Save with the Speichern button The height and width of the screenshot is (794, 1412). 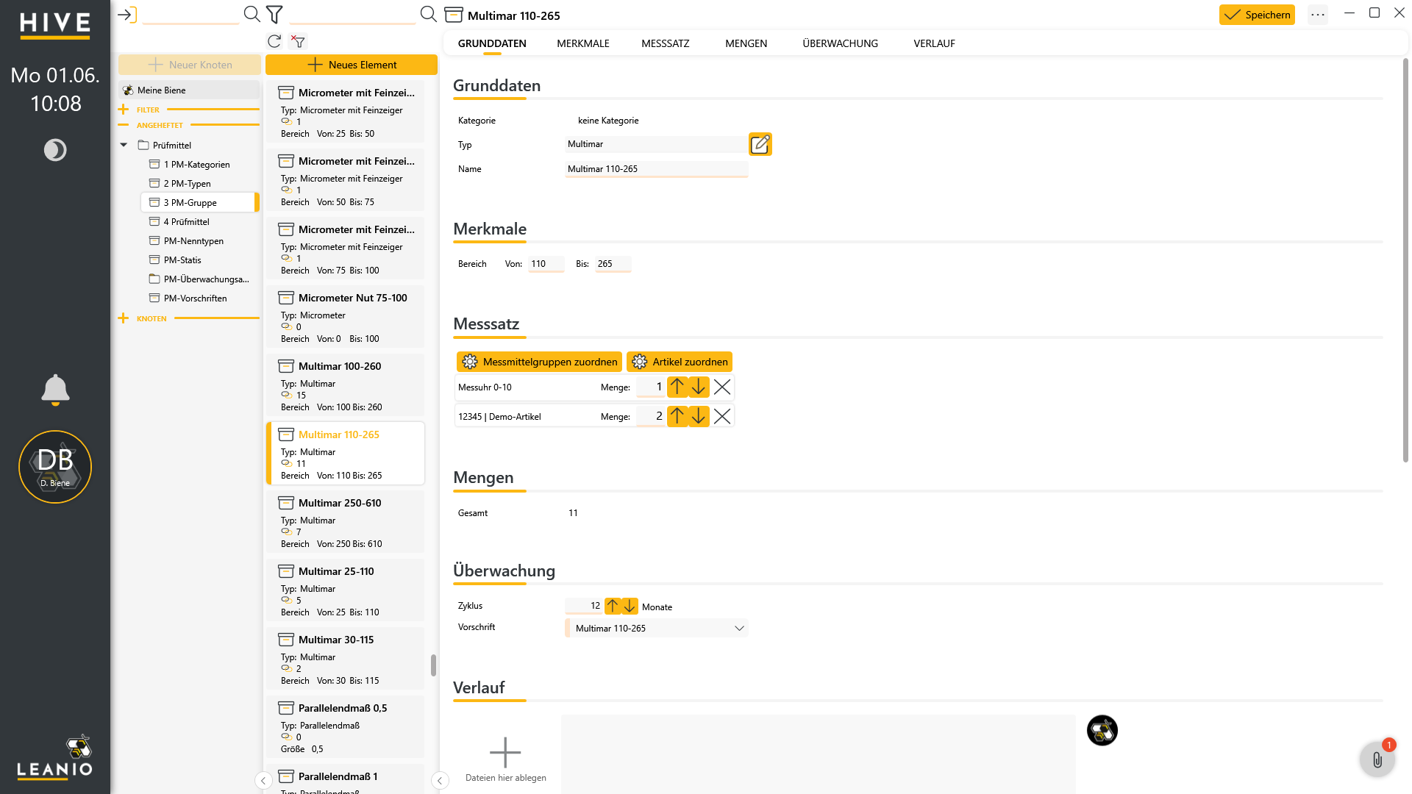tap(1257, 15)
